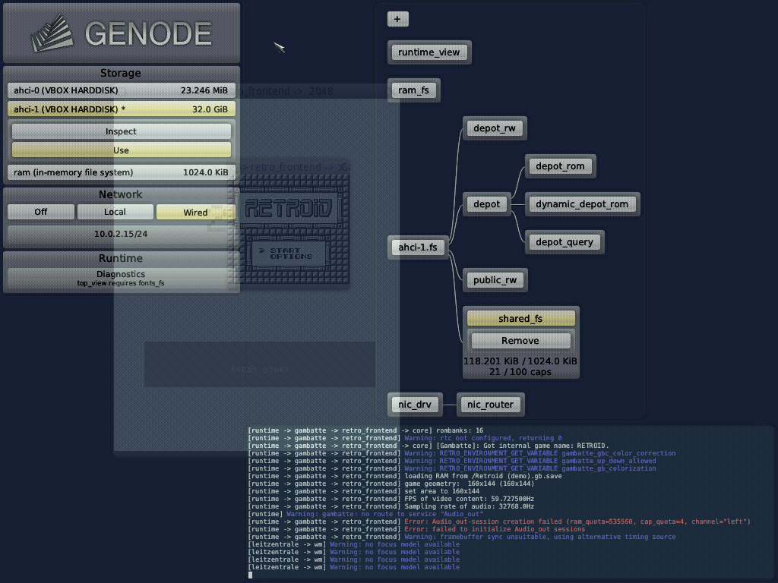This screenshot has width=778, height=583.
Task: Click log line 'rombanks: 16'
Action: 365,430
